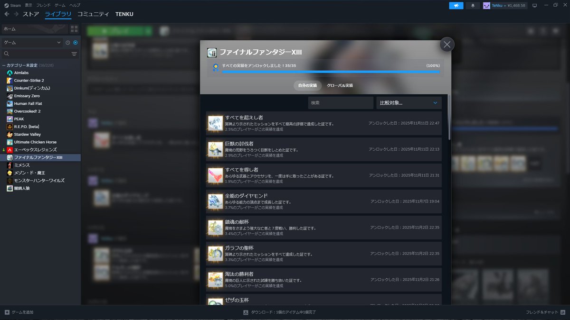The width and height of the screenshot is (570, 320).
Task: Click the ファイナルファンタジーXIII dialog title icon
Action: pyautogui.click(x=212, y=52)
